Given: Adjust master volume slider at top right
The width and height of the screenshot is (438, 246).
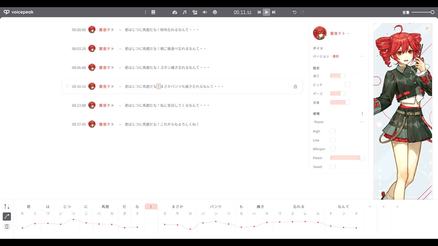Looking at the screenshot, I should 422,12.
